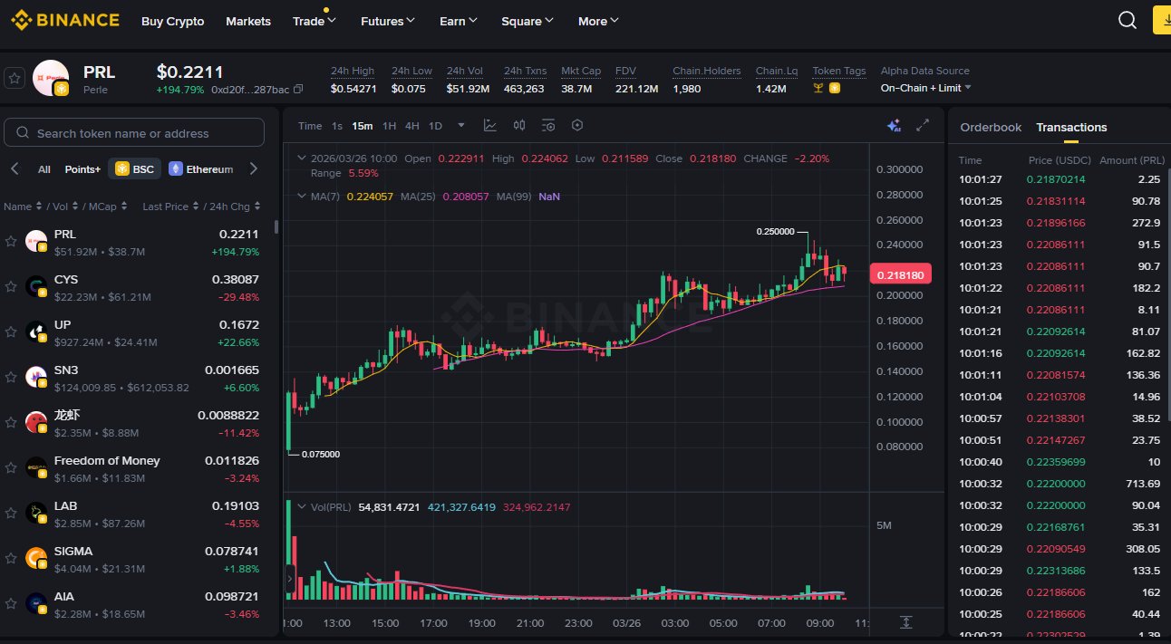Click the search magnifier in top navigation
The image size is (1171, 644).
(x=1127, y=21)
